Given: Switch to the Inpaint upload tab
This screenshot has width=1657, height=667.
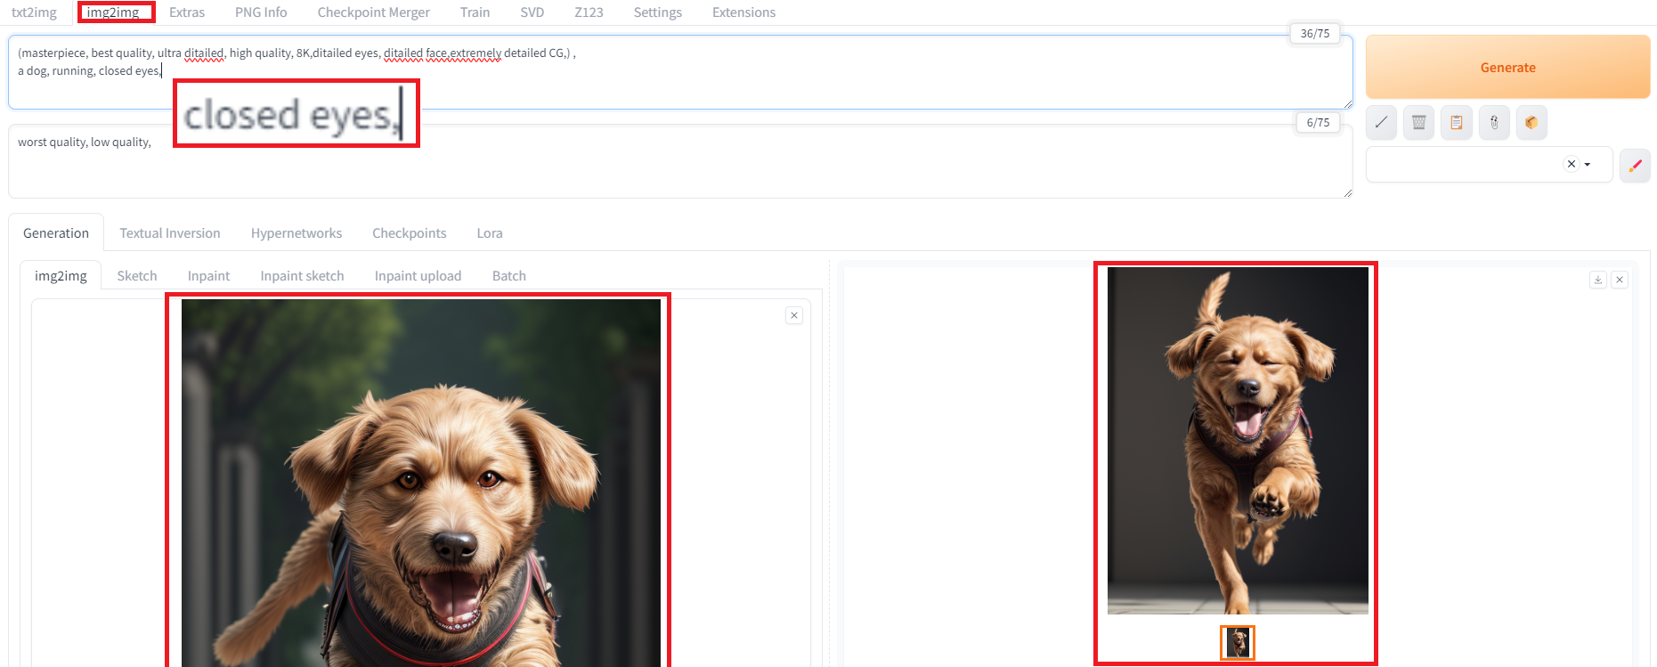Looking at the screenshot, I should pos(418,276).
